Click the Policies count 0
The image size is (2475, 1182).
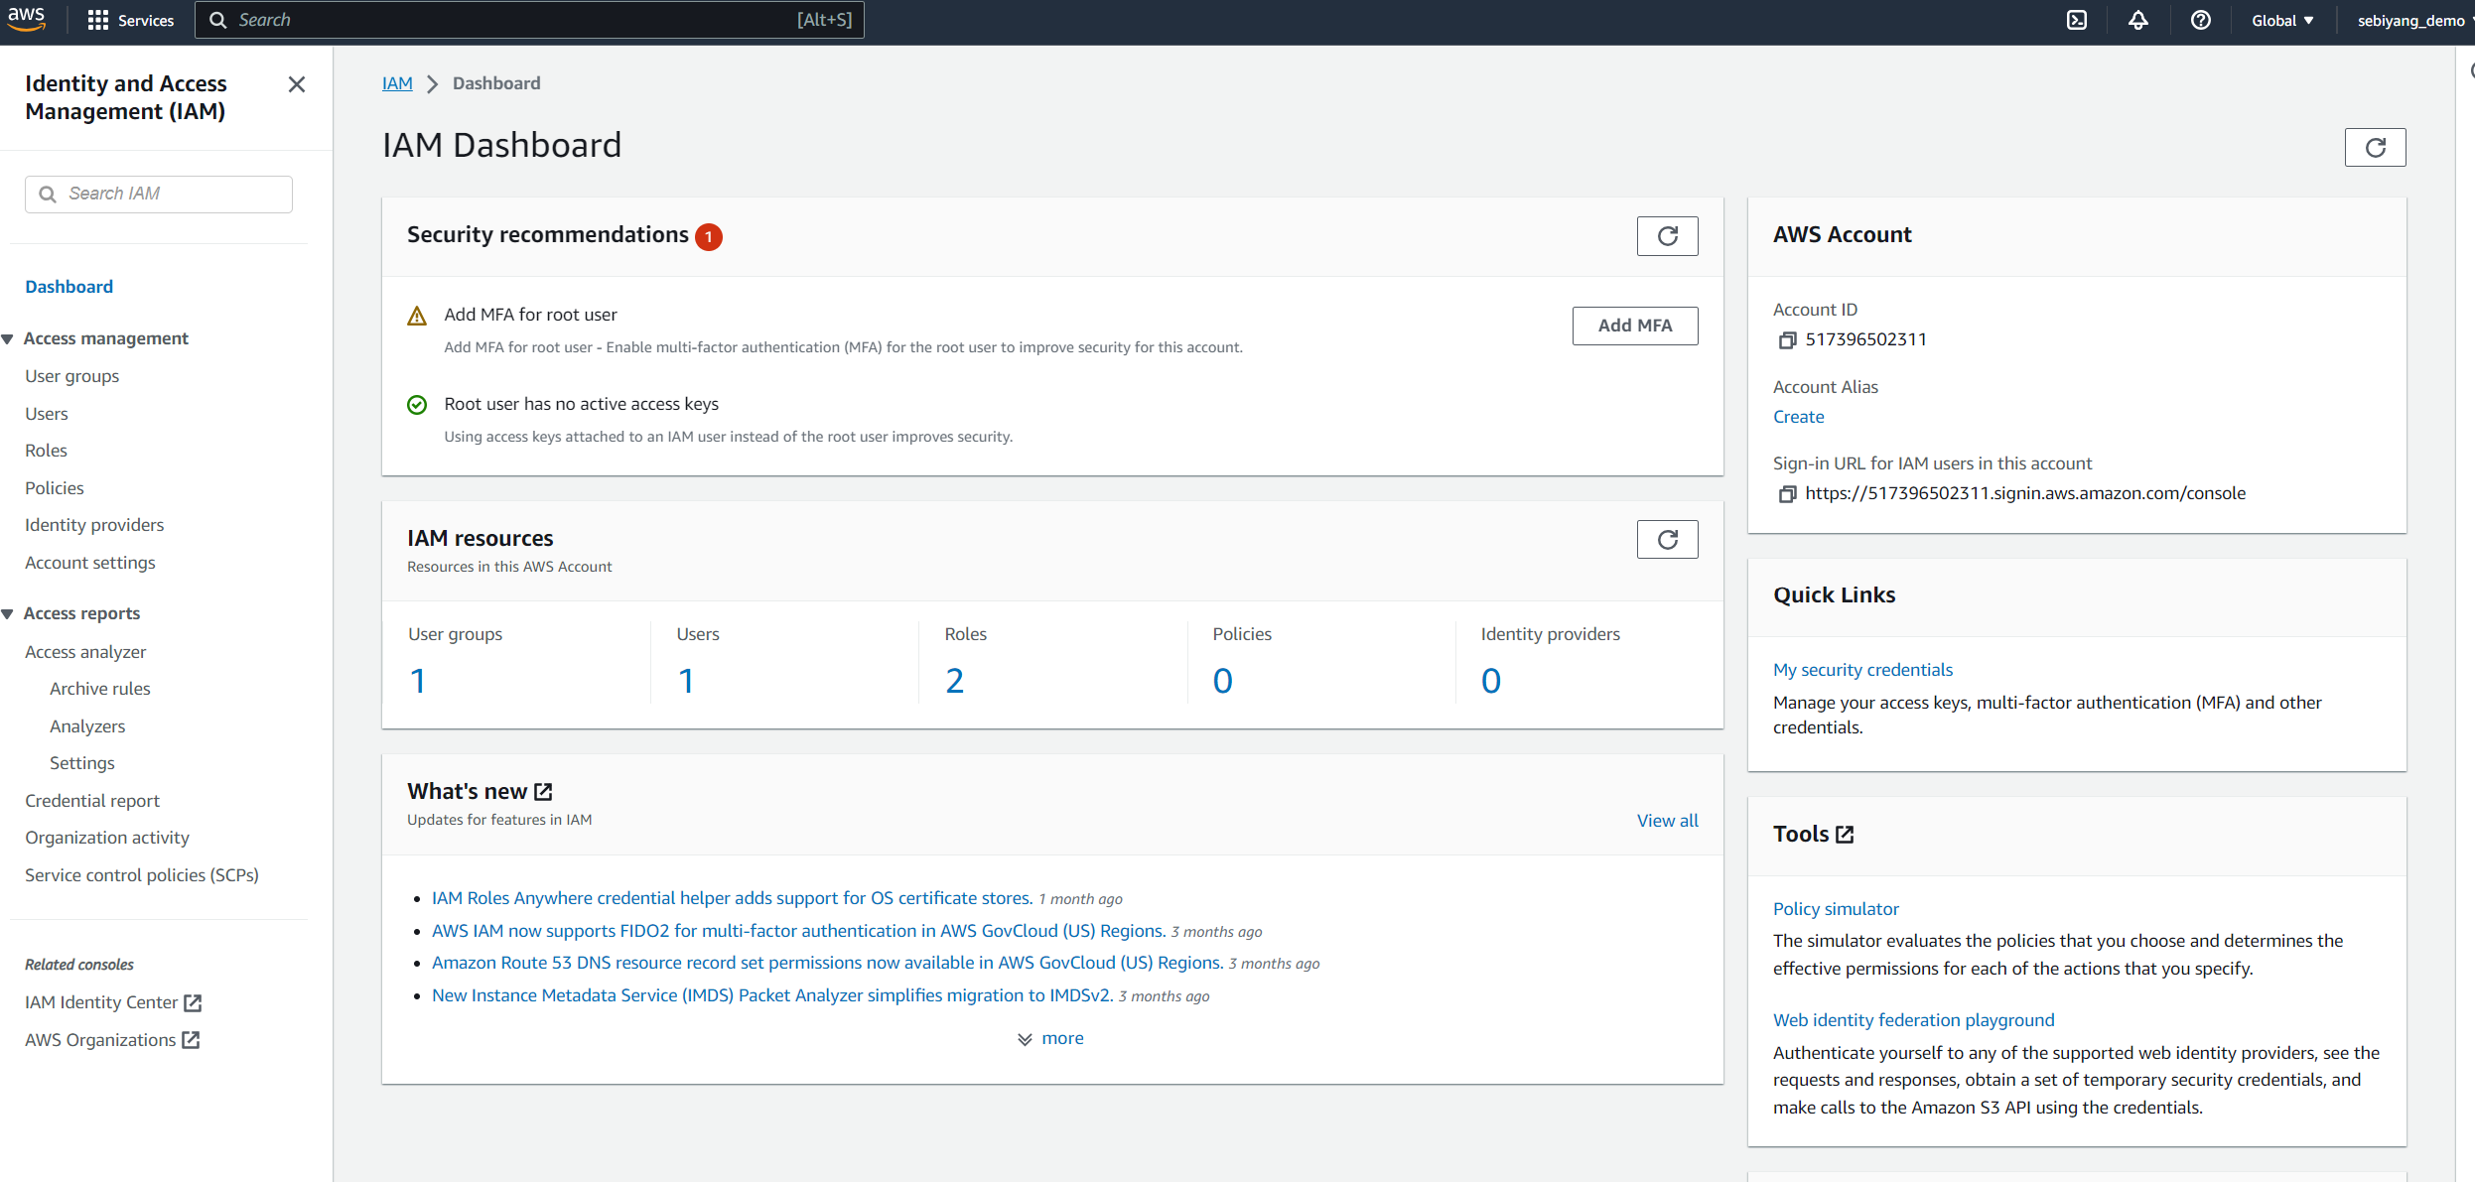tap(1222, 681)
